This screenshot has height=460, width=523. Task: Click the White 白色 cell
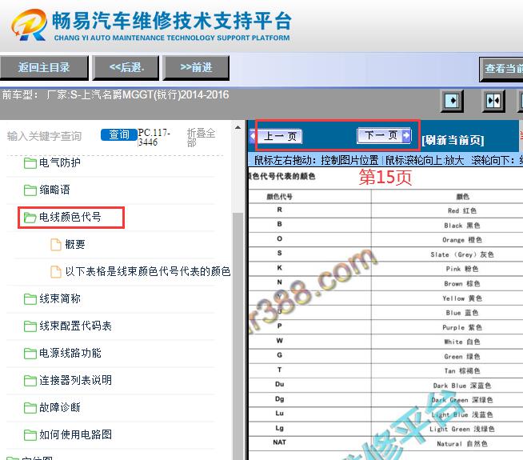coord(462,342)
